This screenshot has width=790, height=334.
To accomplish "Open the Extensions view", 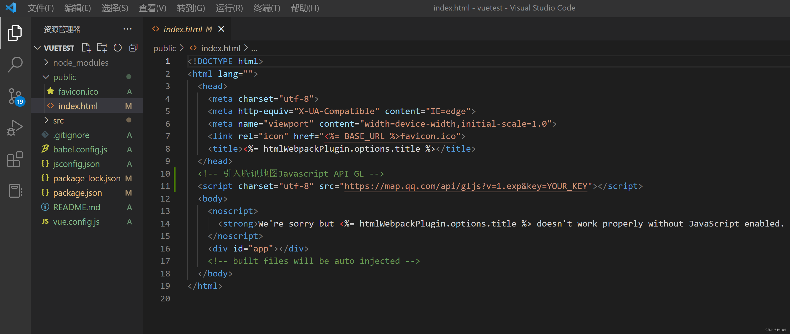I will [15, 160].
